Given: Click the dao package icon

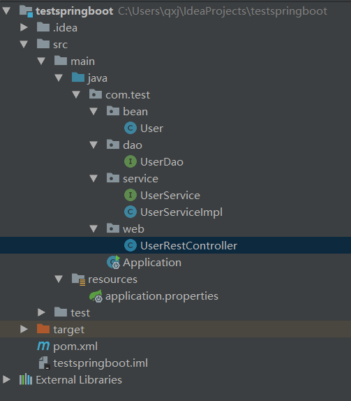Looking at the screenshot, I should (x=113, y=145).
